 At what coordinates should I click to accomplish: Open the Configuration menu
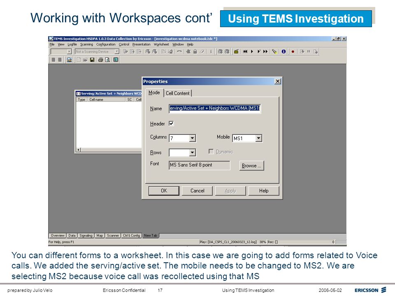click(106, 44)
